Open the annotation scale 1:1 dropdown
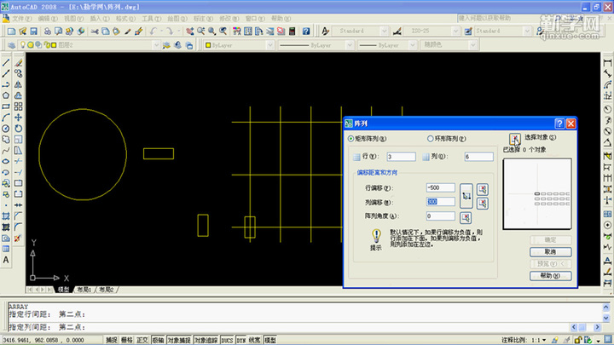Screen dimensions: 614x345 (x=544, y=340)
